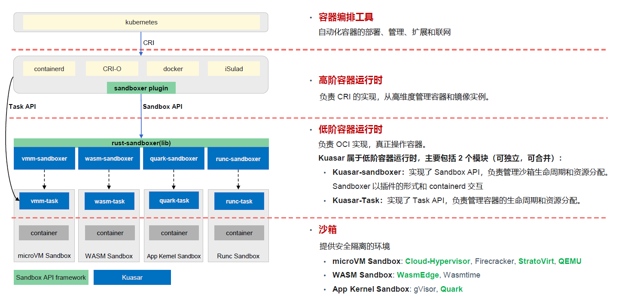Click the wasm-sandboxer block

109,158
